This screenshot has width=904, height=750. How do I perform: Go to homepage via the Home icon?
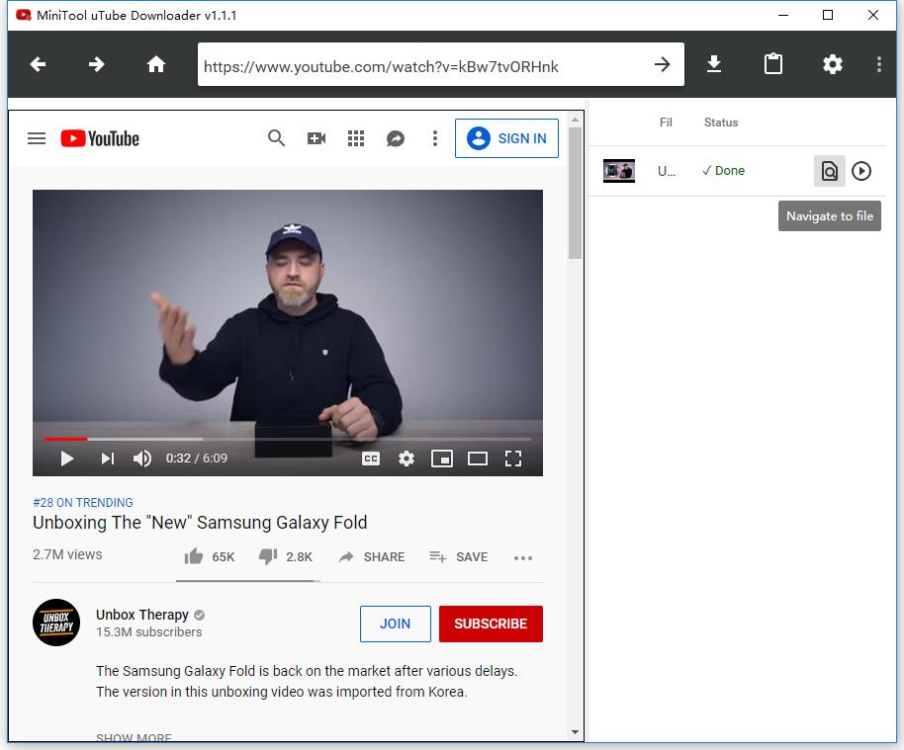tap(155, 63)
